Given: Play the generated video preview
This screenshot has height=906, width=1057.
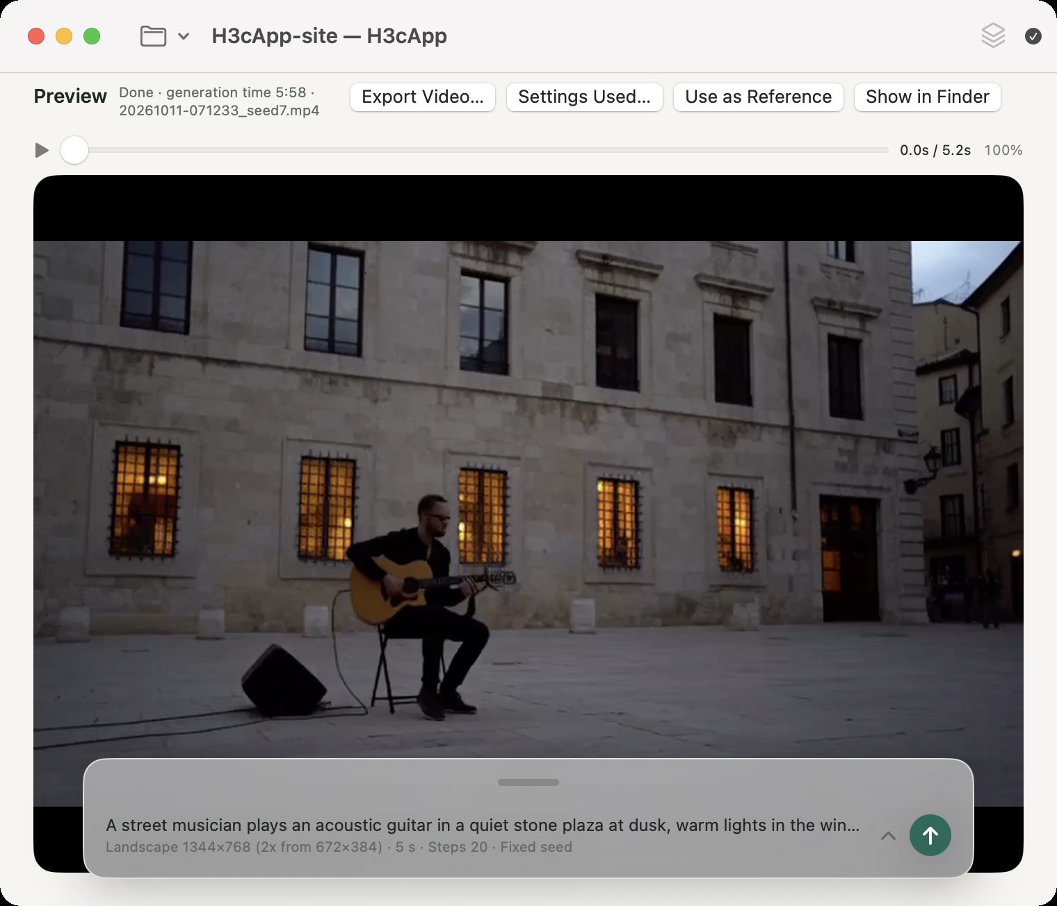Looking at the screenshot, I should point(42,150).
